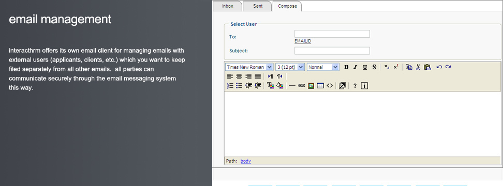503x186 pixels.
Task: Open the text color picker
Action: (x=271, y=86)
